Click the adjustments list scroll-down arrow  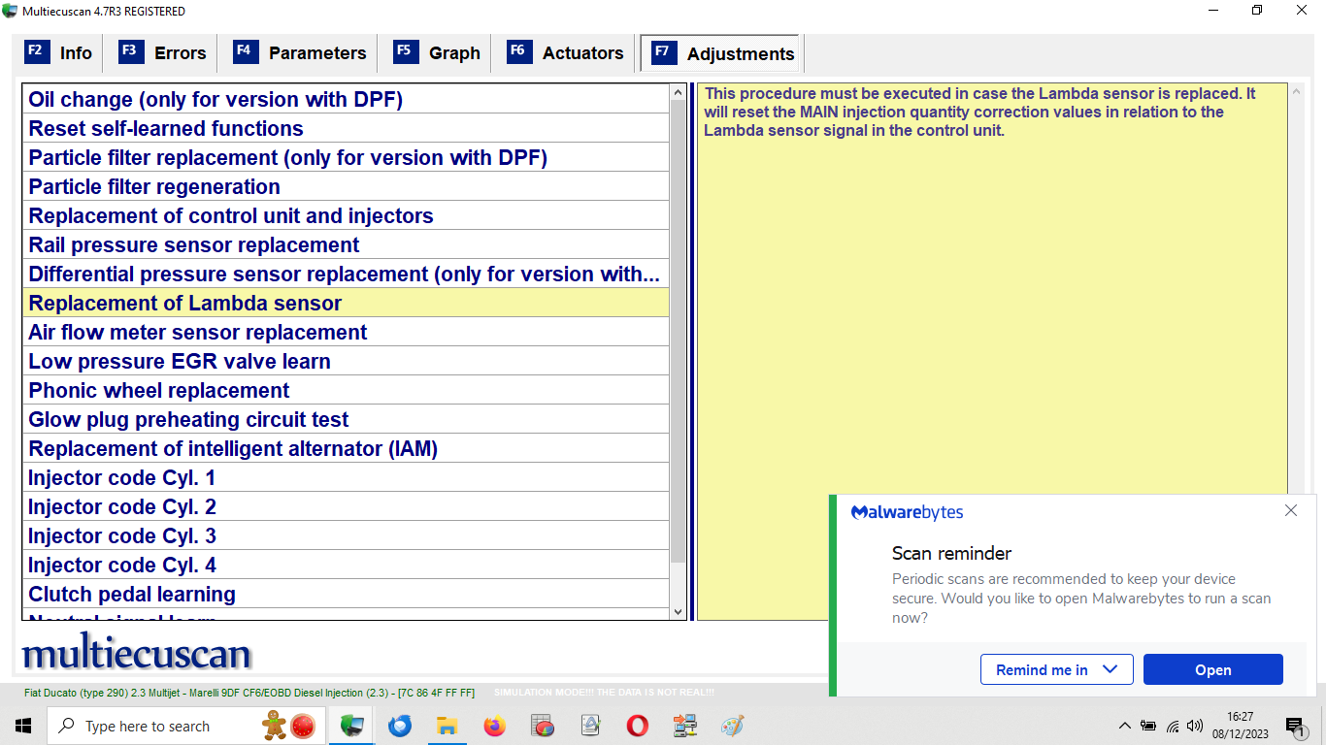click(x=678, y=612)
